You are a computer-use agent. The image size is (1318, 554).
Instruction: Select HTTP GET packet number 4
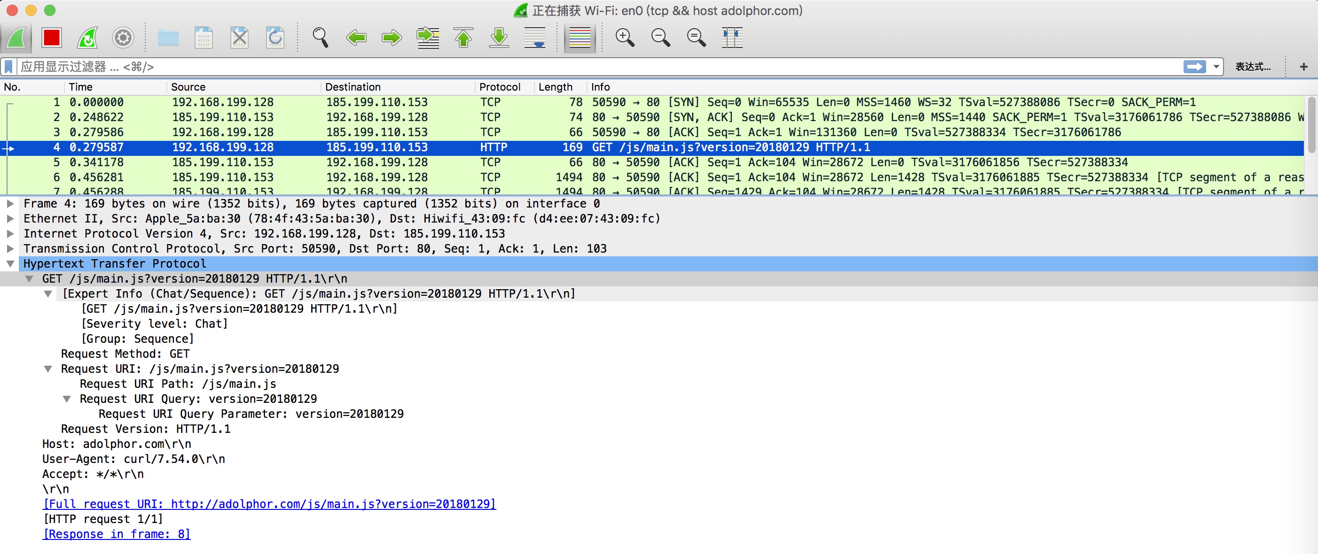coord(652,147)
